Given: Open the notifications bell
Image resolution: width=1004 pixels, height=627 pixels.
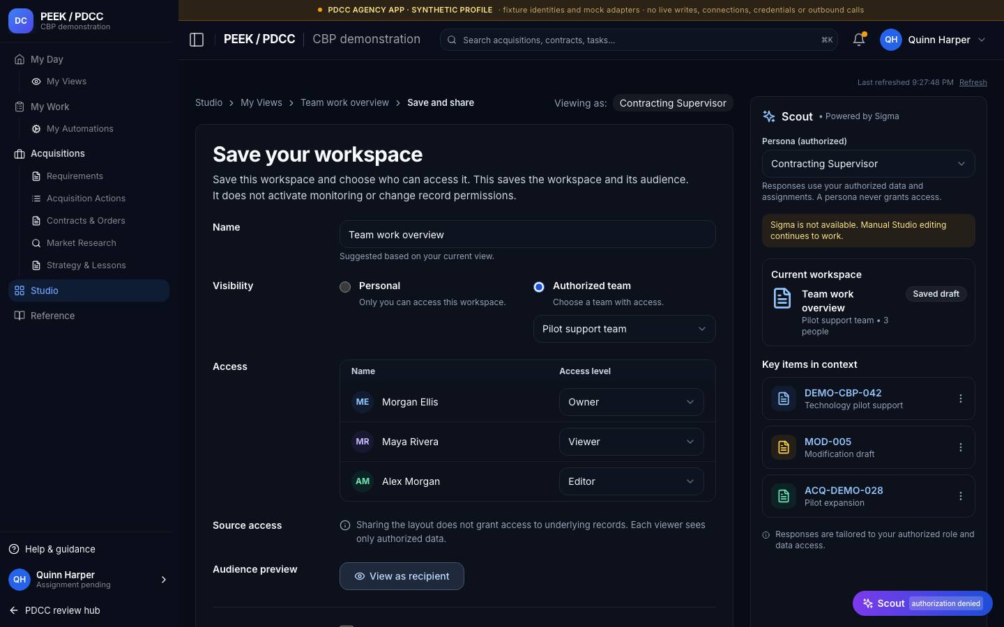Looking at the screenshot, I should tap(859, 40).
